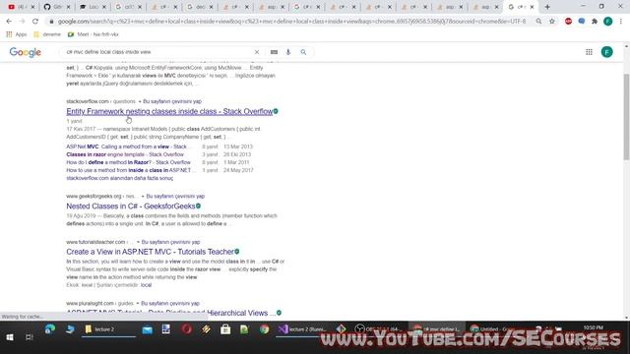
Task: Close the active Google search tab
Action: tap(532, 7)
